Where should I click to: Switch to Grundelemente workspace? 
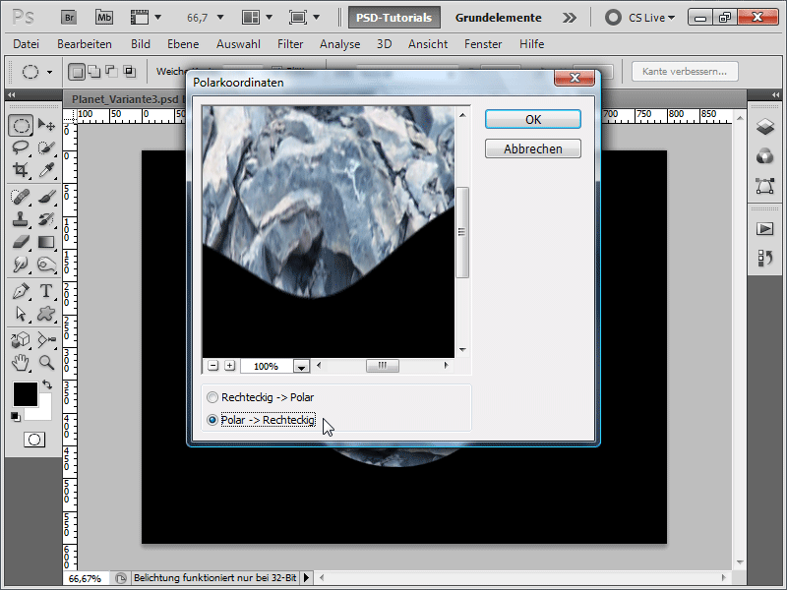coord(499,18)
